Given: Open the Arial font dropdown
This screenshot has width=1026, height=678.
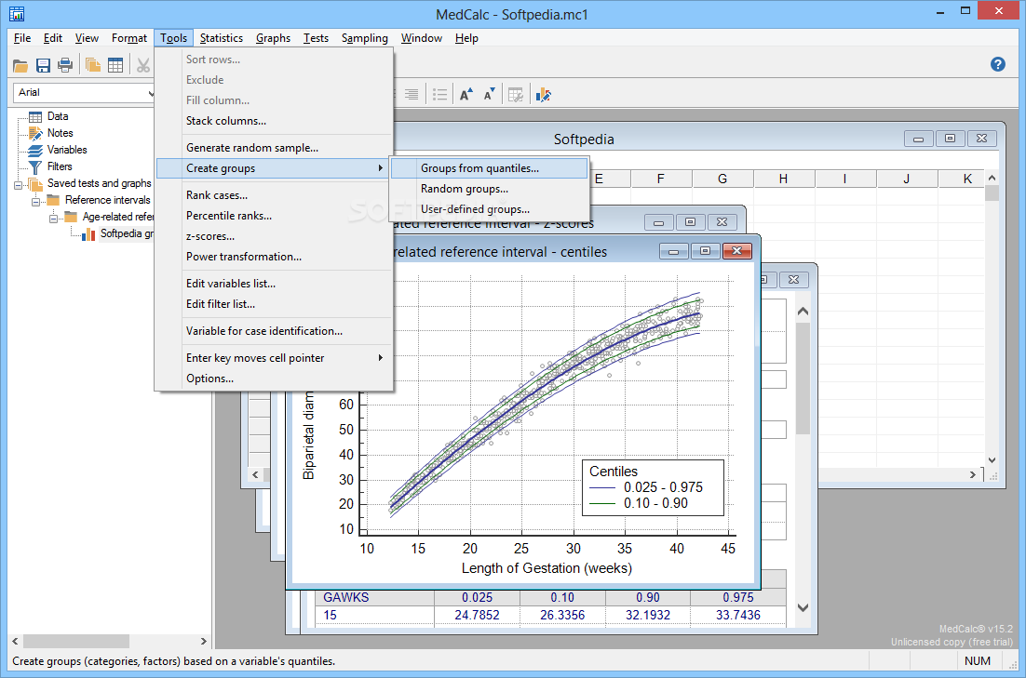Looking at the screenshot, I should [x=151, y=93].
